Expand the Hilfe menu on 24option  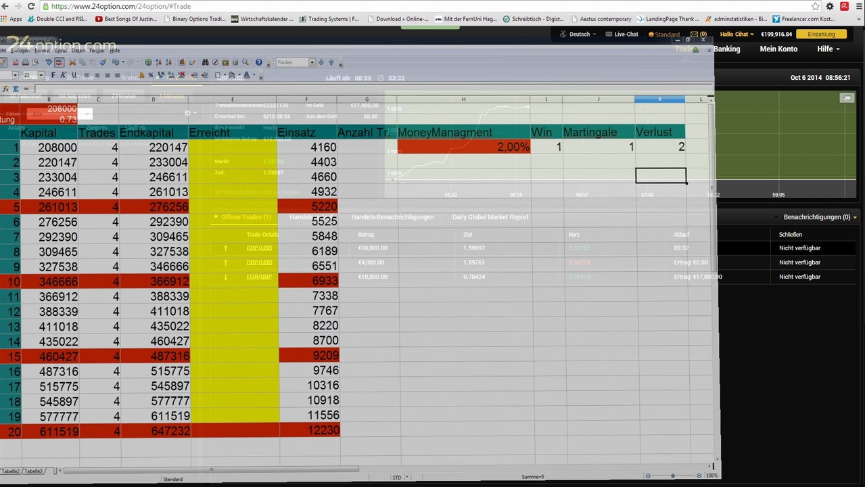(x=828, y=49)
